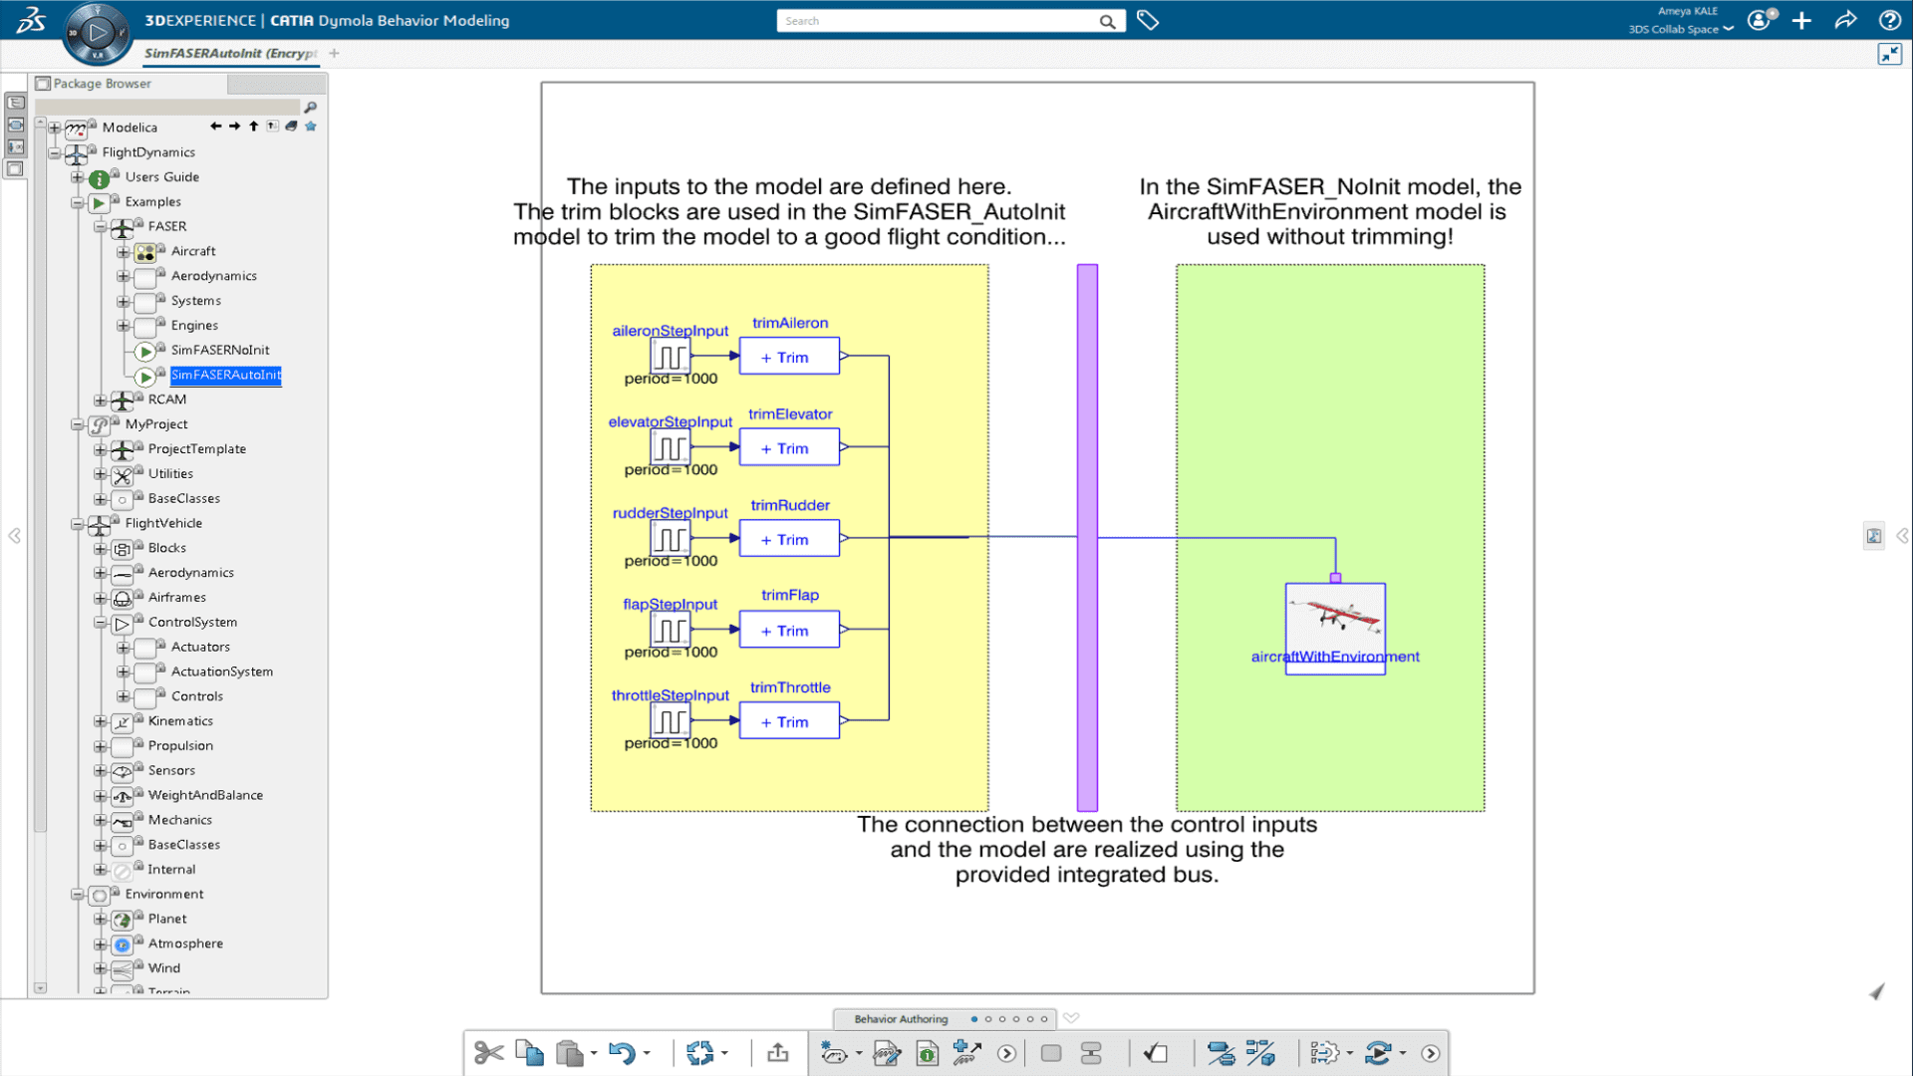
Task: Click the aircraftWithEnvironment component
Action: (1335, 629)
